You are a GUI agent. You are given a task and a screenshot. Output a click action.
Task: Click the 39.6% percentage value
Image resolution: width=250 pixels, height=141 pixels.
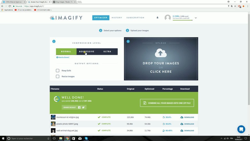[168, 117]
